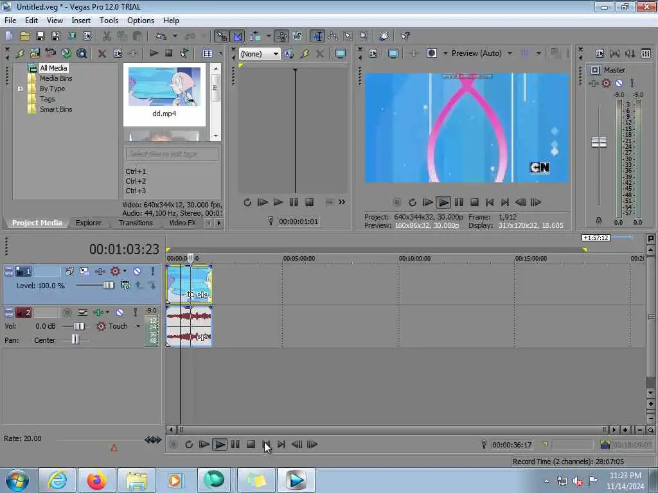
Task: Click Get Media from the Web globe icon
Action: pos(66,53)
